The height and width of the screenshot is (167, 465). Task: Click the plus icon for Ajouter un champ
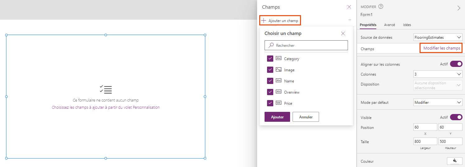pos(264,20)
